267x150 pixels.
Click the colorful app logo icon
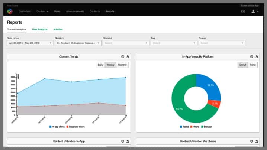tap(10, 12)
